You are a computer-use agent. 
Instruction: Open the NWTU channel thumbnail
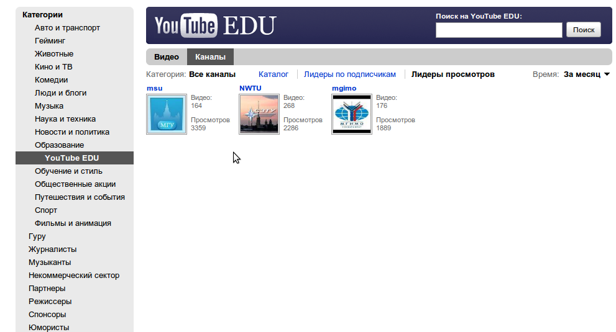[x=259, y=114]
